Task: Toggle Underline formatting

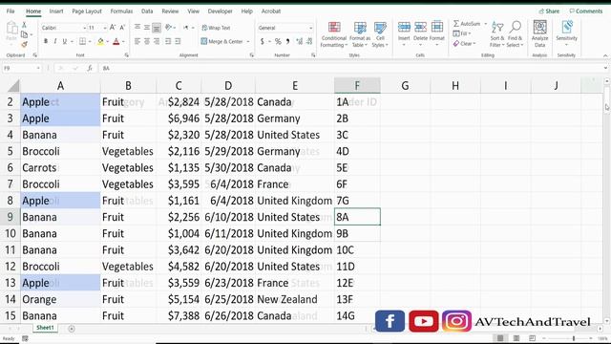Action: [x=65, y=41]
